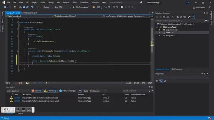Click the Pause button on ezvid recorder
Image resolution: width=214 pixels, height=120 pixels.
pyautogui.click(x=17, y=110)
